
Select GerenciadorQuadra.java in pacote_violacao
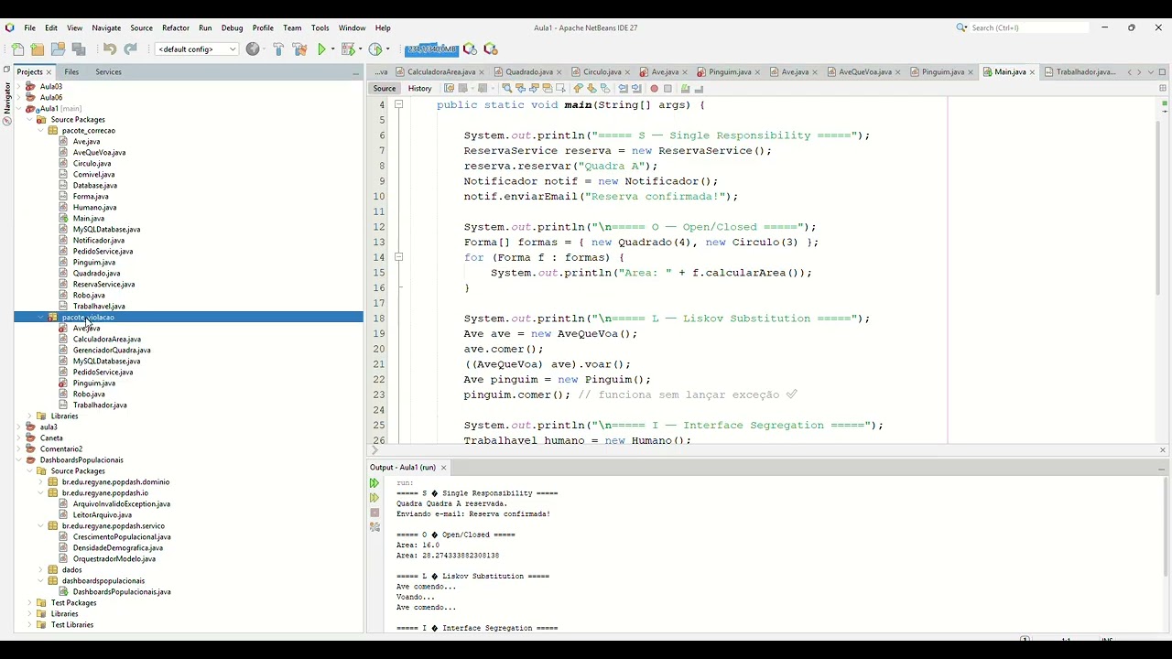(x=112, y=350)
